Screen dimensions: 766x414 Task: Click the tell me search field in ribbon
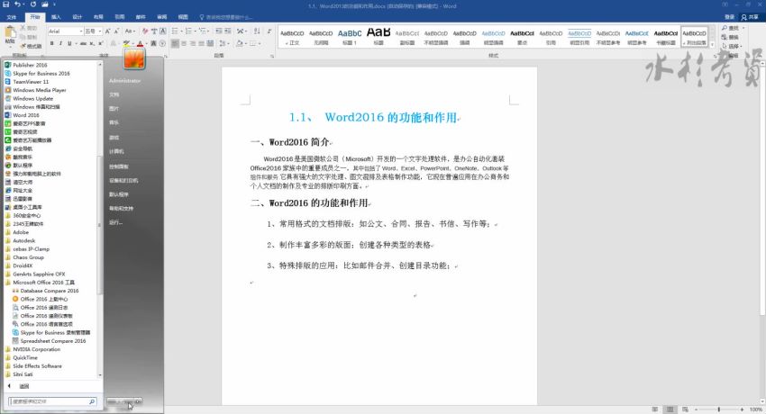point(228,17)
